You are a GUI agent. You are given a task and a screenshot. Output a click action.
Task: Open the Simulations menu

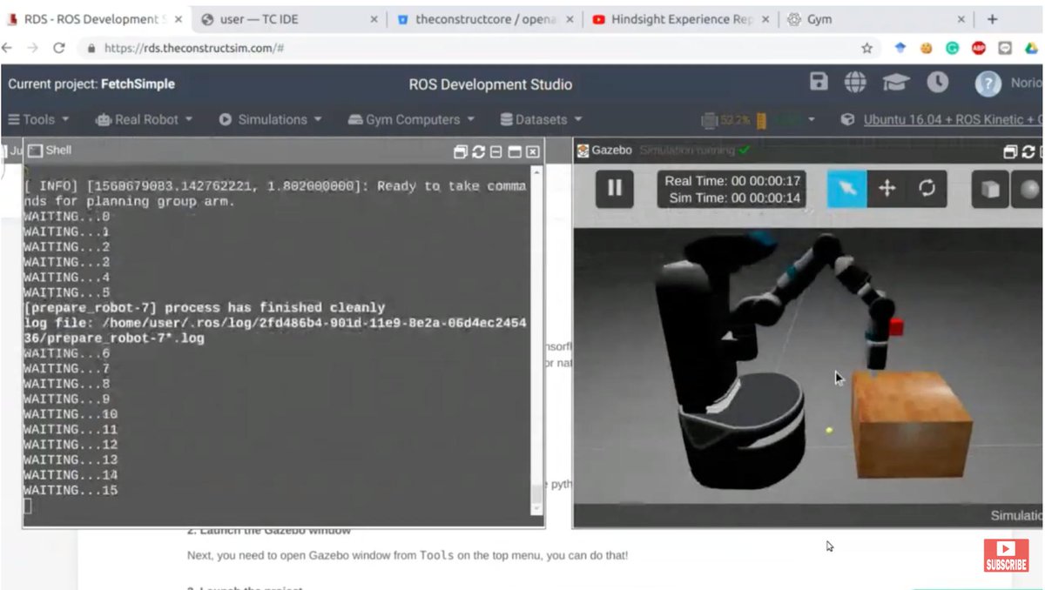270,119
